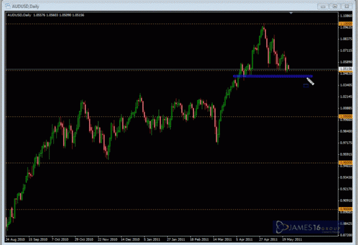Viewport: 358px width, 245px height.
Task: Click the 0.95915 price axis value
Action: point(346,154)
